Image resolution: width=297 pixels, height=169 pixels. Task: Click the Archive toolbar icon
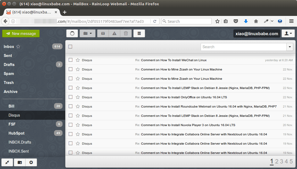(x=103, y=33)
